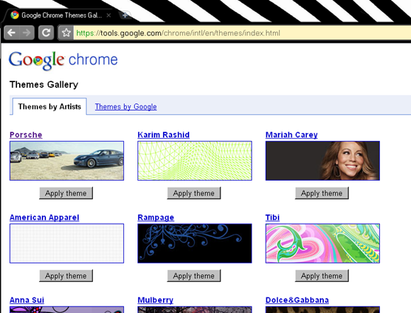Image resolution: width=411 pixels, height=313 pixels.
Task: Open the Dolce&Gabbana theme link
Action: 297,300
